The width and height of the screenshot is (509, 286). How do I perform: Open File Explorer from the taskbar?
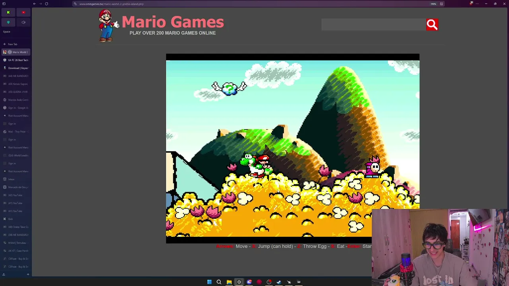pos(229,282)
